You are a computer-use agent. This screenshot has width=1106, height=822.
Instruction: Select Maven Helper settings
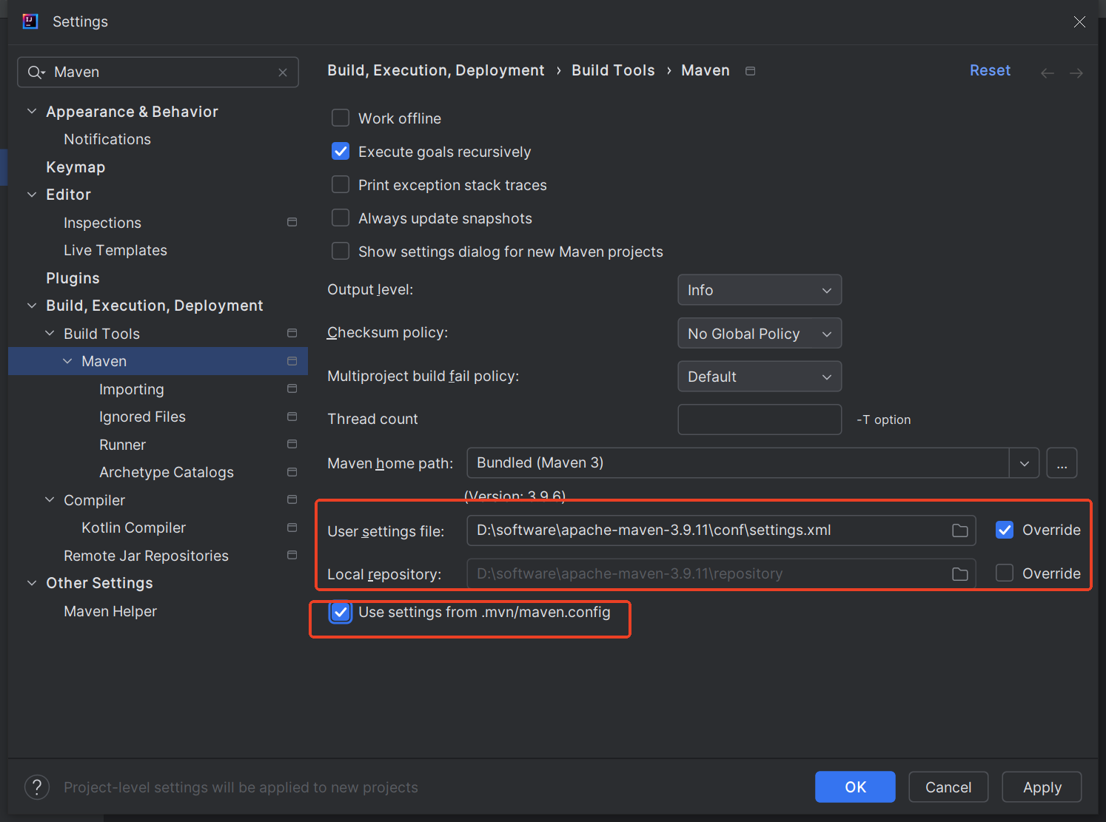[x=110, y=611]
